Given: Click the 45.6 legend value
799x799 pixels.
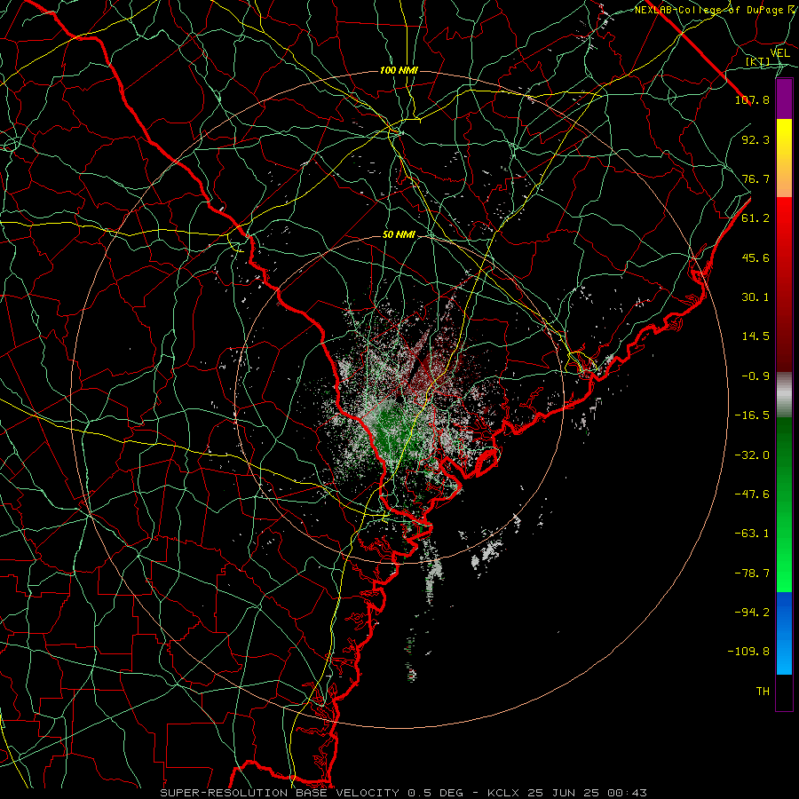Looking at the screenshot, I should tap(755, 257).
